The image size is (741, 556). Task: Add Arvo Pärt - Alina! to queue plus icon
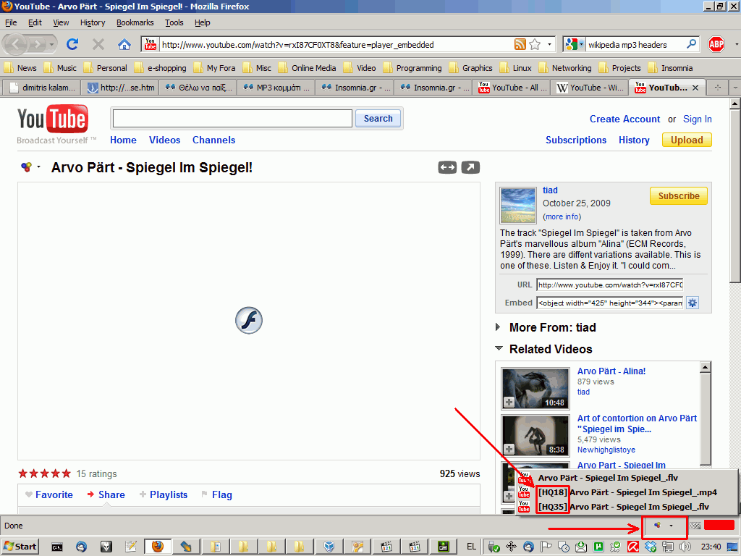[x=509, y=402]
